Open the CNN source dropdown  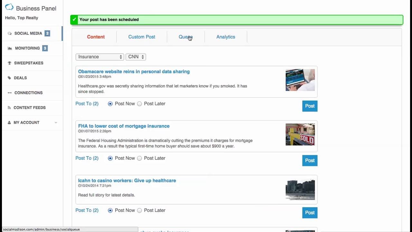[136, 57]
